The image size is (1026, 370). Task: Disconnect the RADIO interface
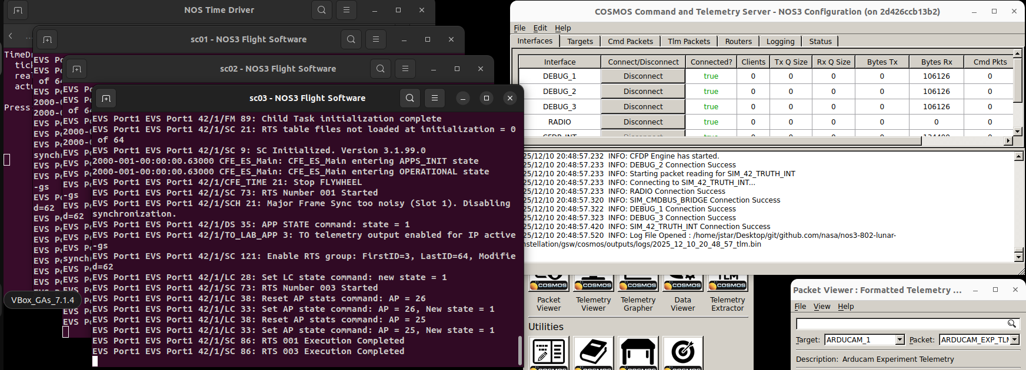coord(643,122)
